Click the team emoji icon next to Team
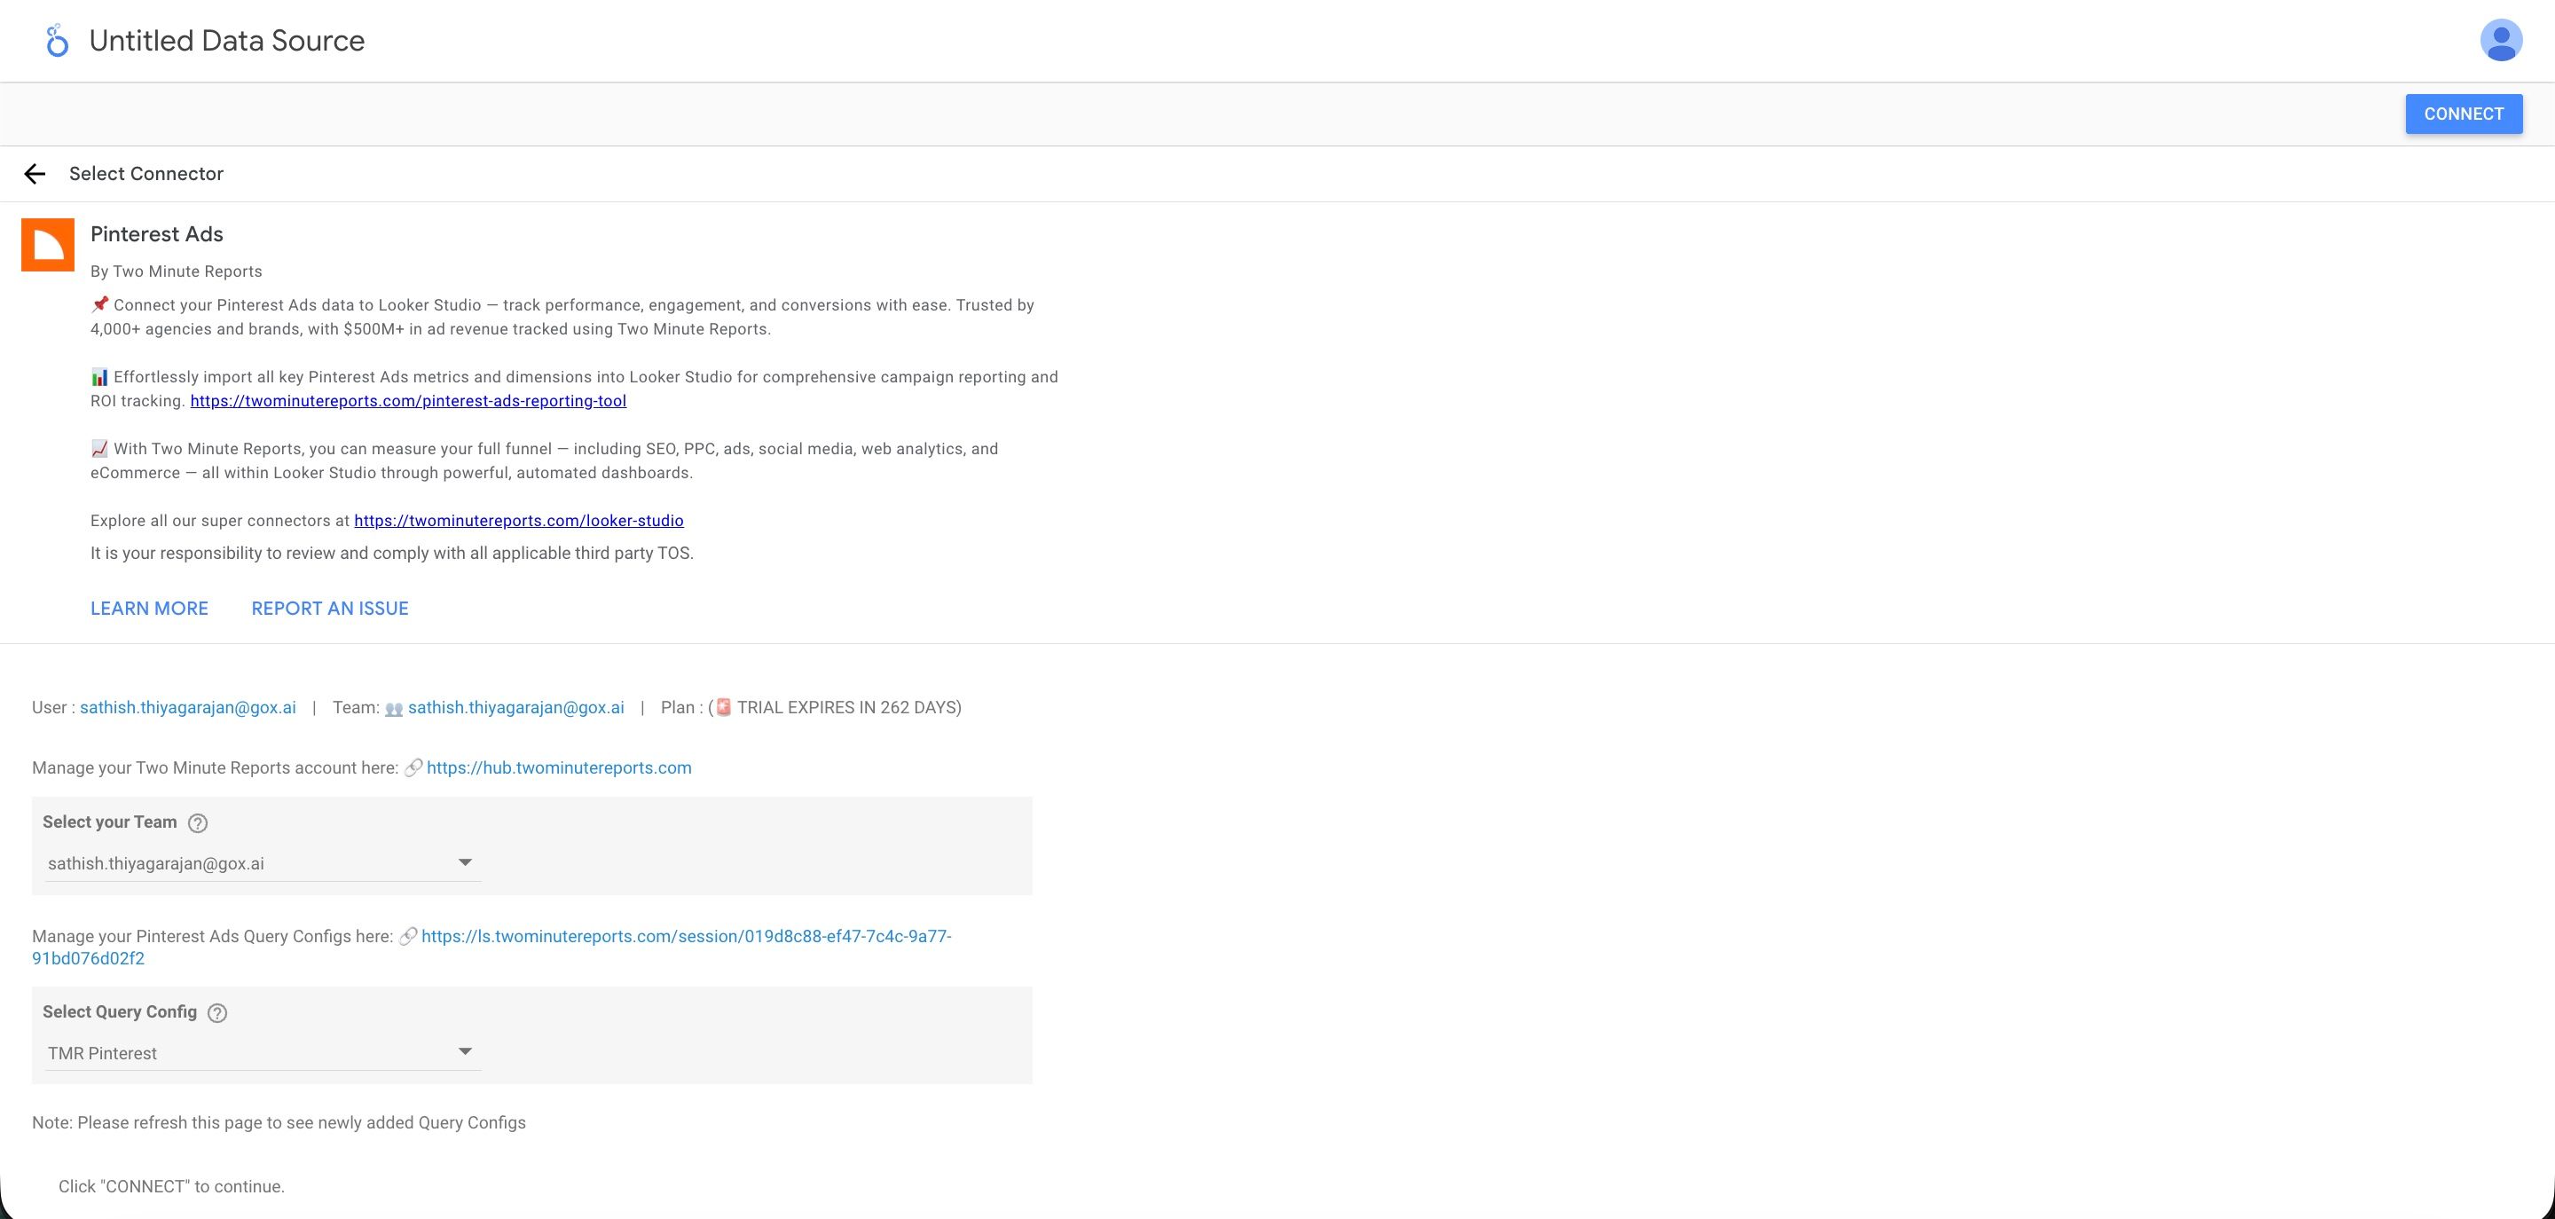Image resolution: width=2555 pixels, height=1219 pixels. coord(393,707)
